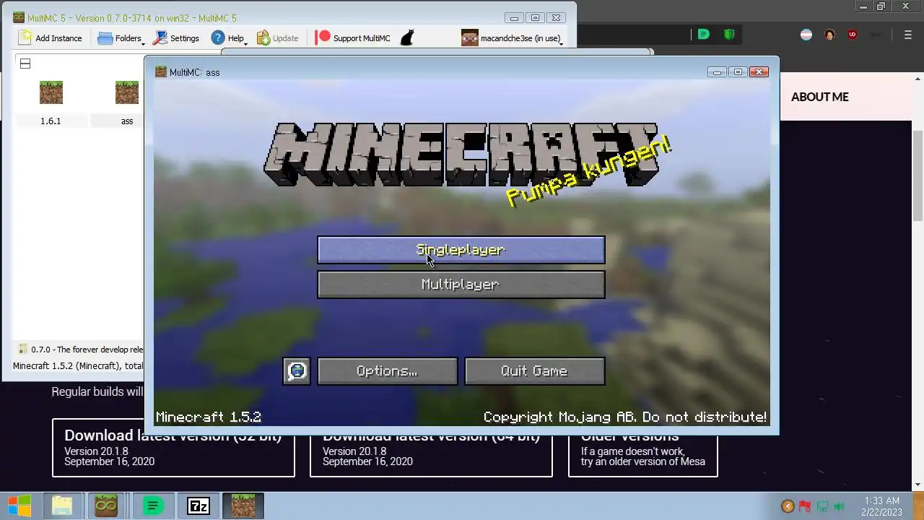Minimize the MultiMC: ass game window

tap(717, 71)
